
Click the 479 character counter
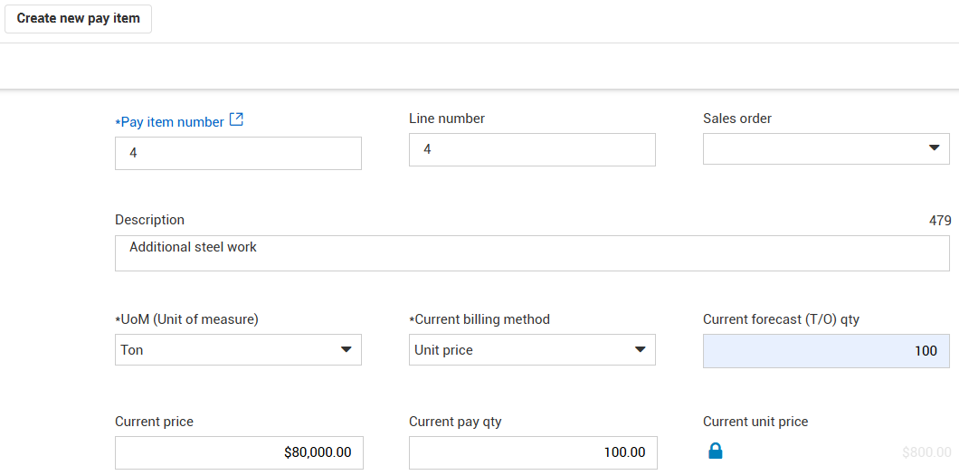coord(940,220)
